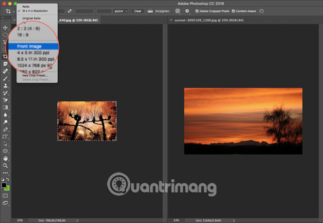Click the crop height input field
The width and height of the screenshot is (323, 223).
click(x=84, y=11)
